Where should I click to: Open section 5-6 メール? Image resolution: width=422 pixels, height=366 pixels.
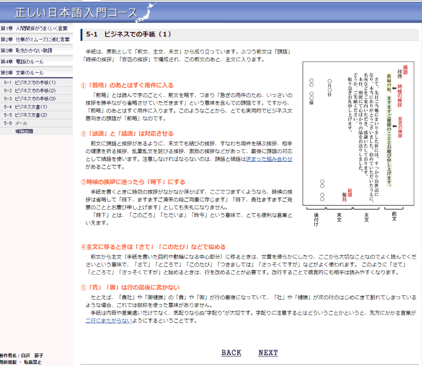pos(16,123)
